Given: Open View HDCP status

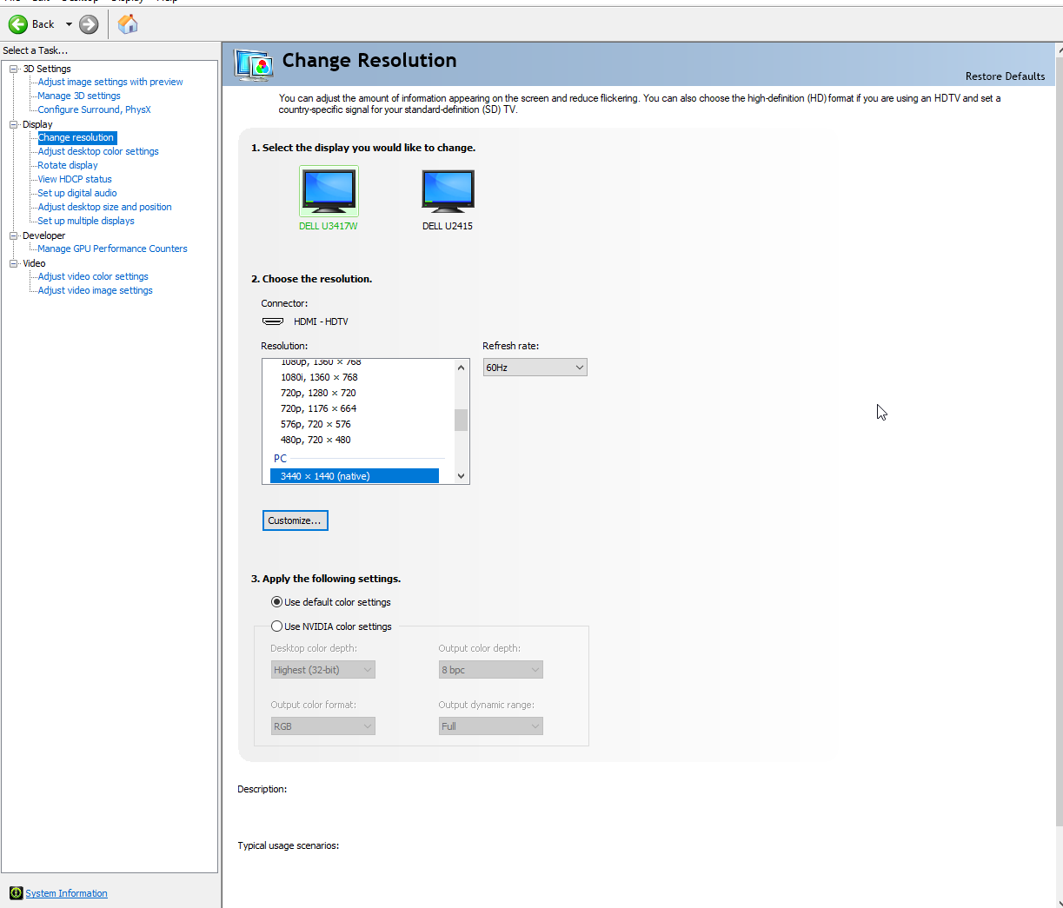Looking at the screenshot, I should click(75, 179).
